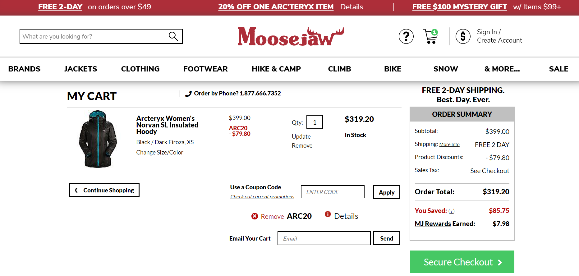Click the hoody jacket product thumbnail
Image resolution: width=579 pixels, height=276 pixels.
(x=98, y=139)
